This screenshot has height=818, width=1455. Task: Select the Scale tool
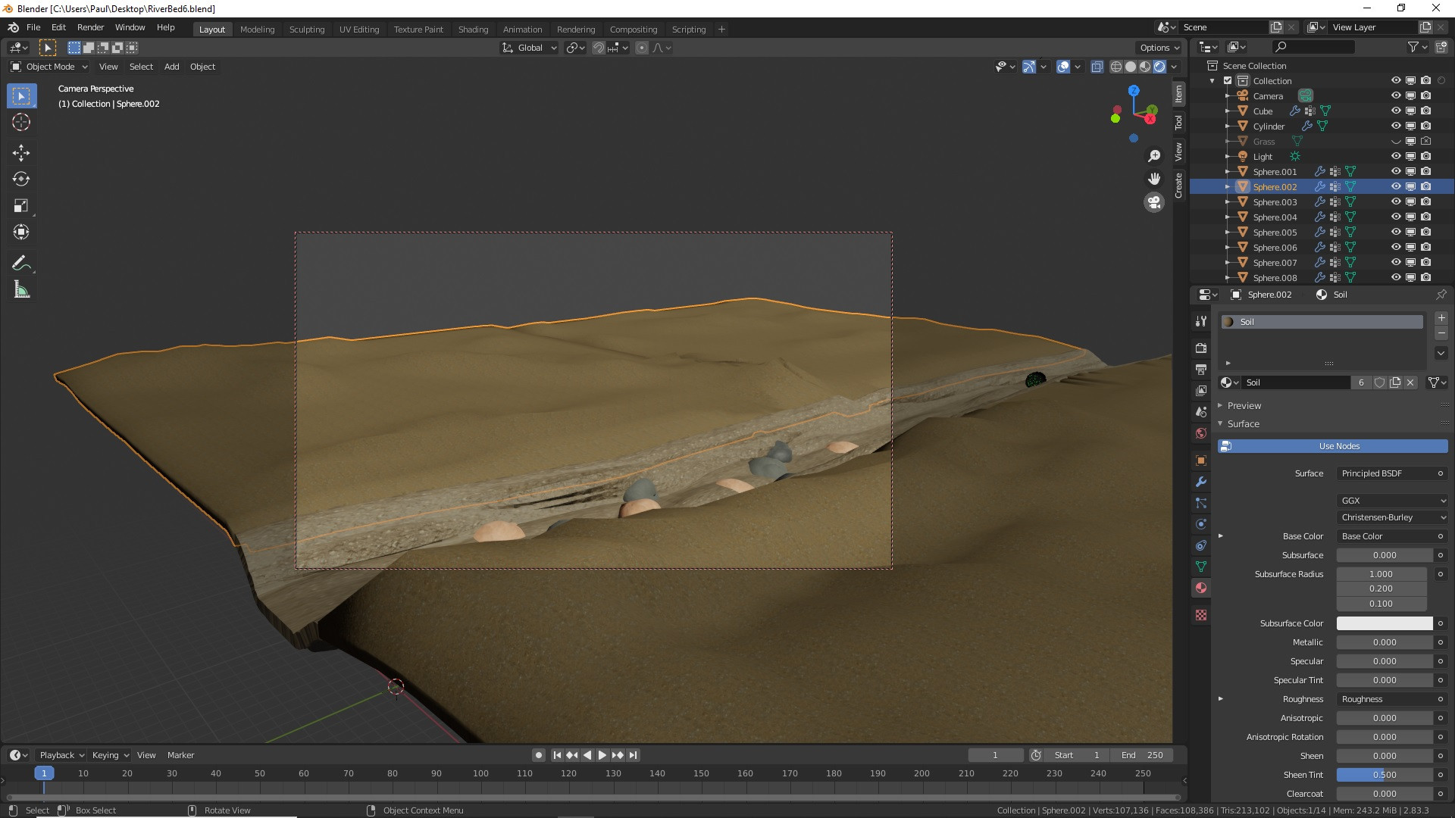click(x=21, y=206)
